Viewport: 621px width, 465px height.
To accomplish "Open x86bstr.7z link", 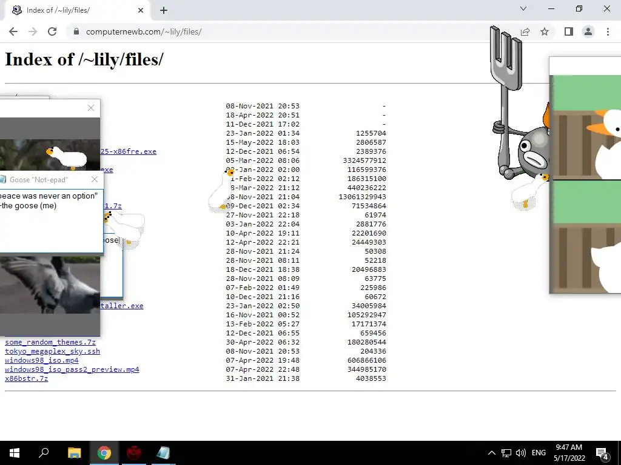I will [27, 378].
